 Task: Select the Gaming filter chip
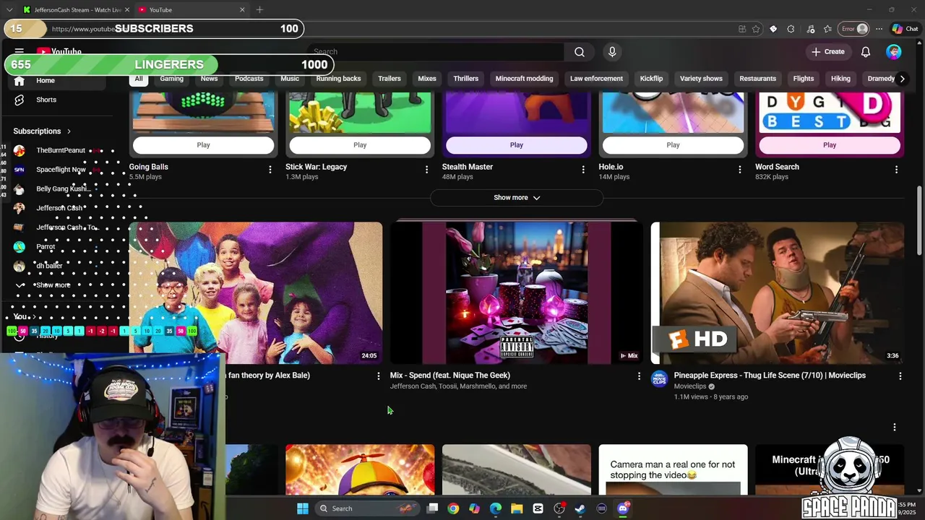[171, 79]
